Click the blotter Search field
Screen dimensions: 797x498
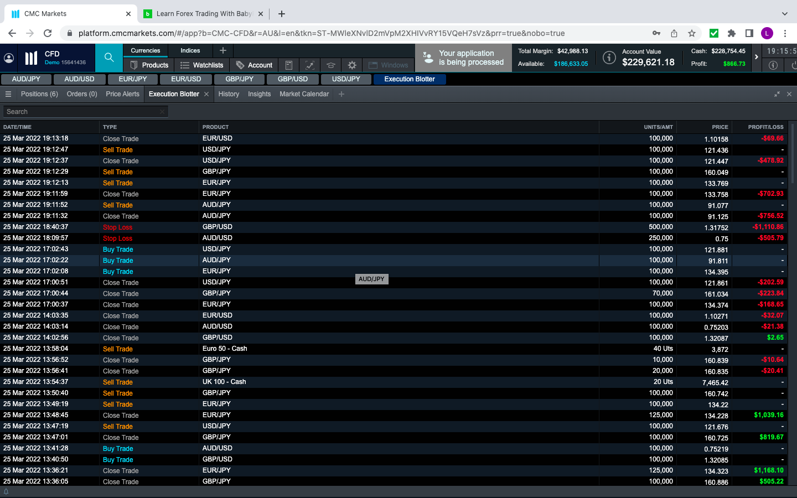(83, 112)
